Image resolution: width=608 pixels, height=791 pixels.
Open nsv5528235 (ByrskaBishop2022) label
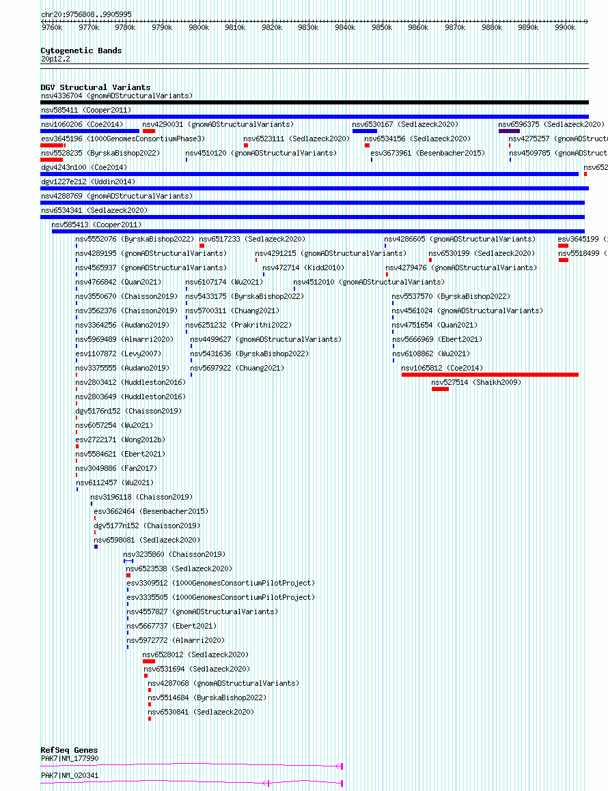tap(100, 153)
